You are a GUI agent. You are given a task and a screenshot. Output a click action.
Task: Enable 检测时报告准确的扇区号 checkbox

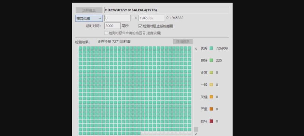(x=106, y=33)
